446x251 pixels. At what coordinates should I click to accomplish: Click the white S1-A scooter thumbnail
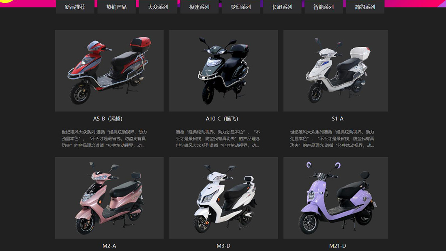tap(336, 71)
